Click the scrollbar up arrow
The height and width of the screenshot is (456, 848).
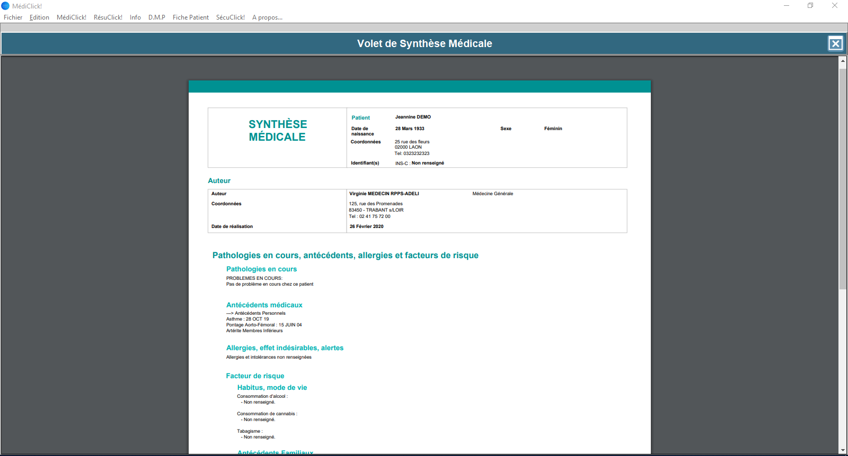[x=843, y=61]
